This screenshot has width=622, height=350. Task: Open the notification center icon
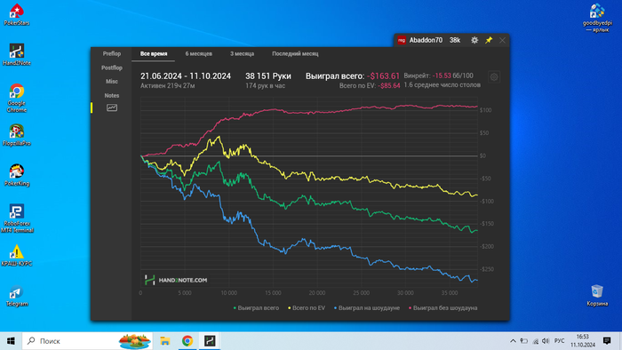(607, 341)
